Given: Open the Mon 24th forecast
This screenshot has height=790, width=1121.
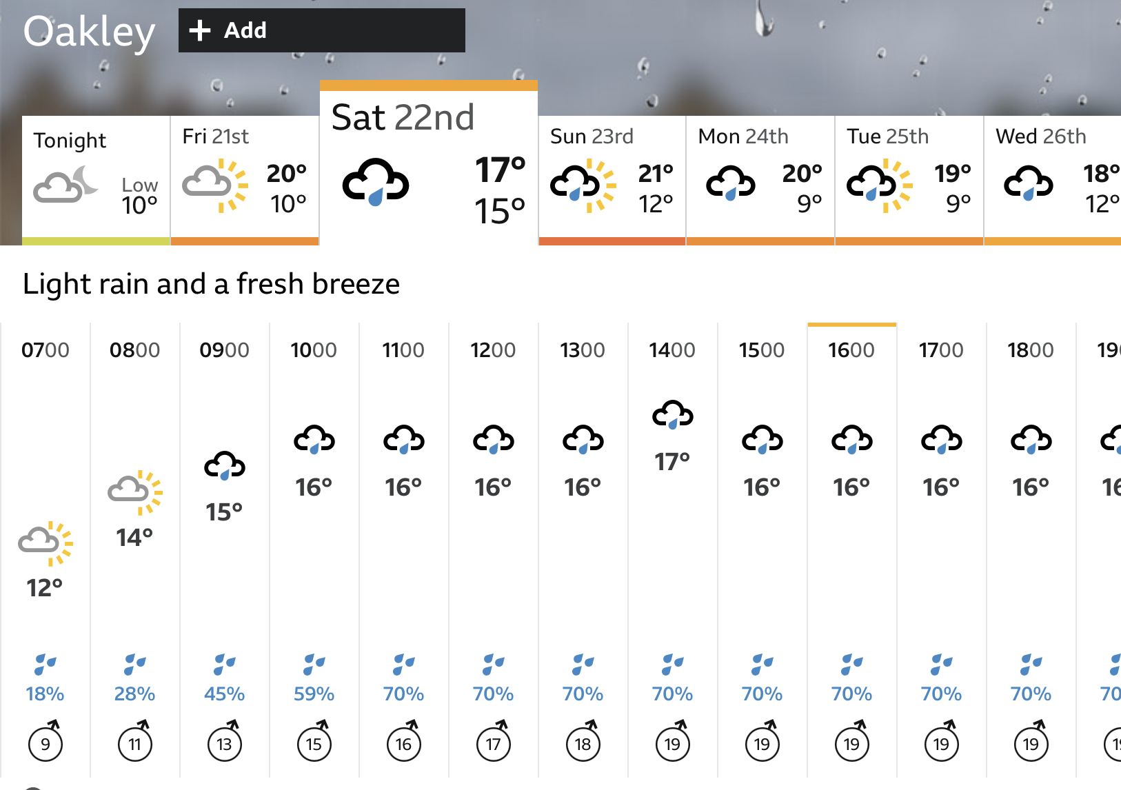Looking at the screenshot, I should 760,181.
